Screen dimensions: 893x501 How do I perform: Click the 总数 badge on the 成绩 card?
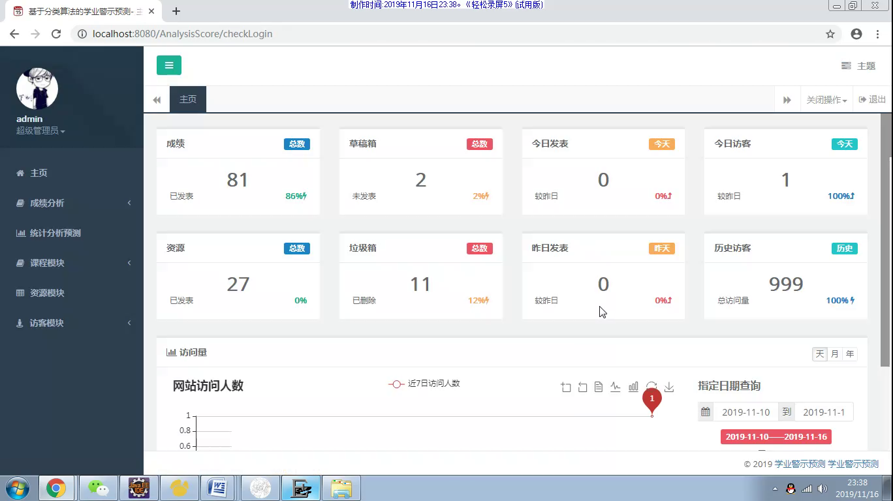point(297,144)
